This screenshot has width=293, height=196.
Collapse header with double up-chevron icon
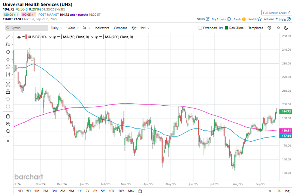point(278,28)
